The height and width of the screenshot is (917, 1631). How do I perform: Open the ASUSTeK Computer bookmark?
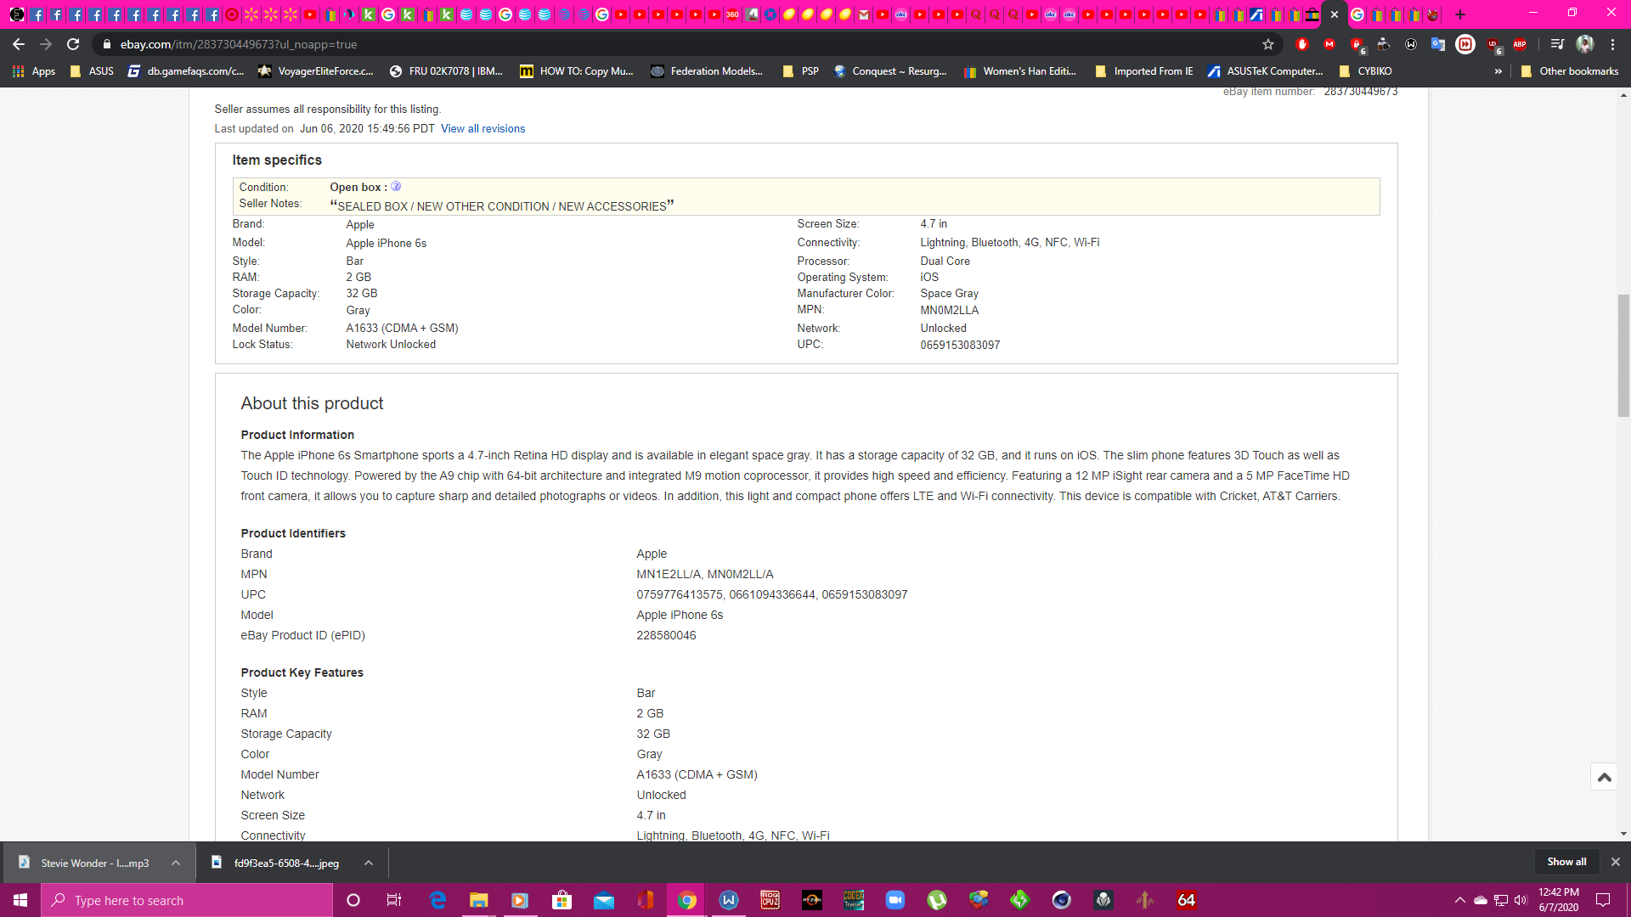coord(1266,71)
